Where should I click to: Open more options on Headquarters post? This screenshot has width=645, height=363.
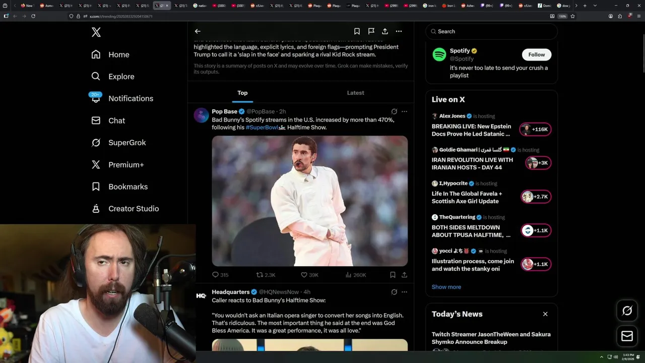(404, 292)
